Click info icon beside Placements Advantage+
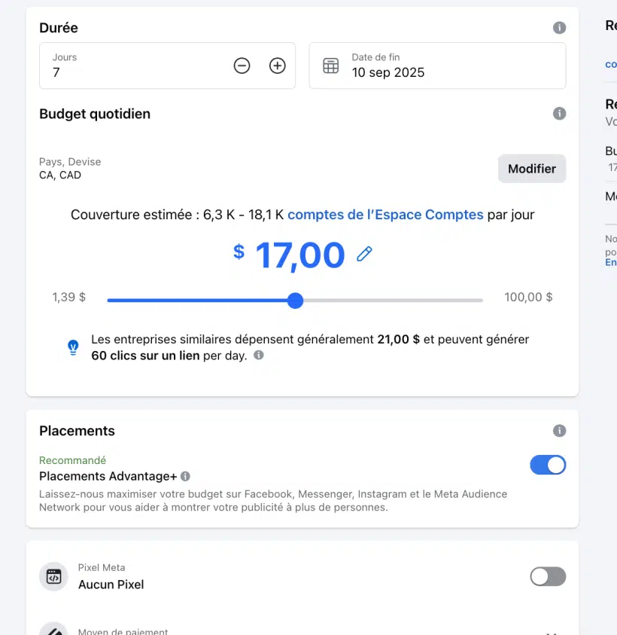This screenshot has width=617, height=635. 185,476
